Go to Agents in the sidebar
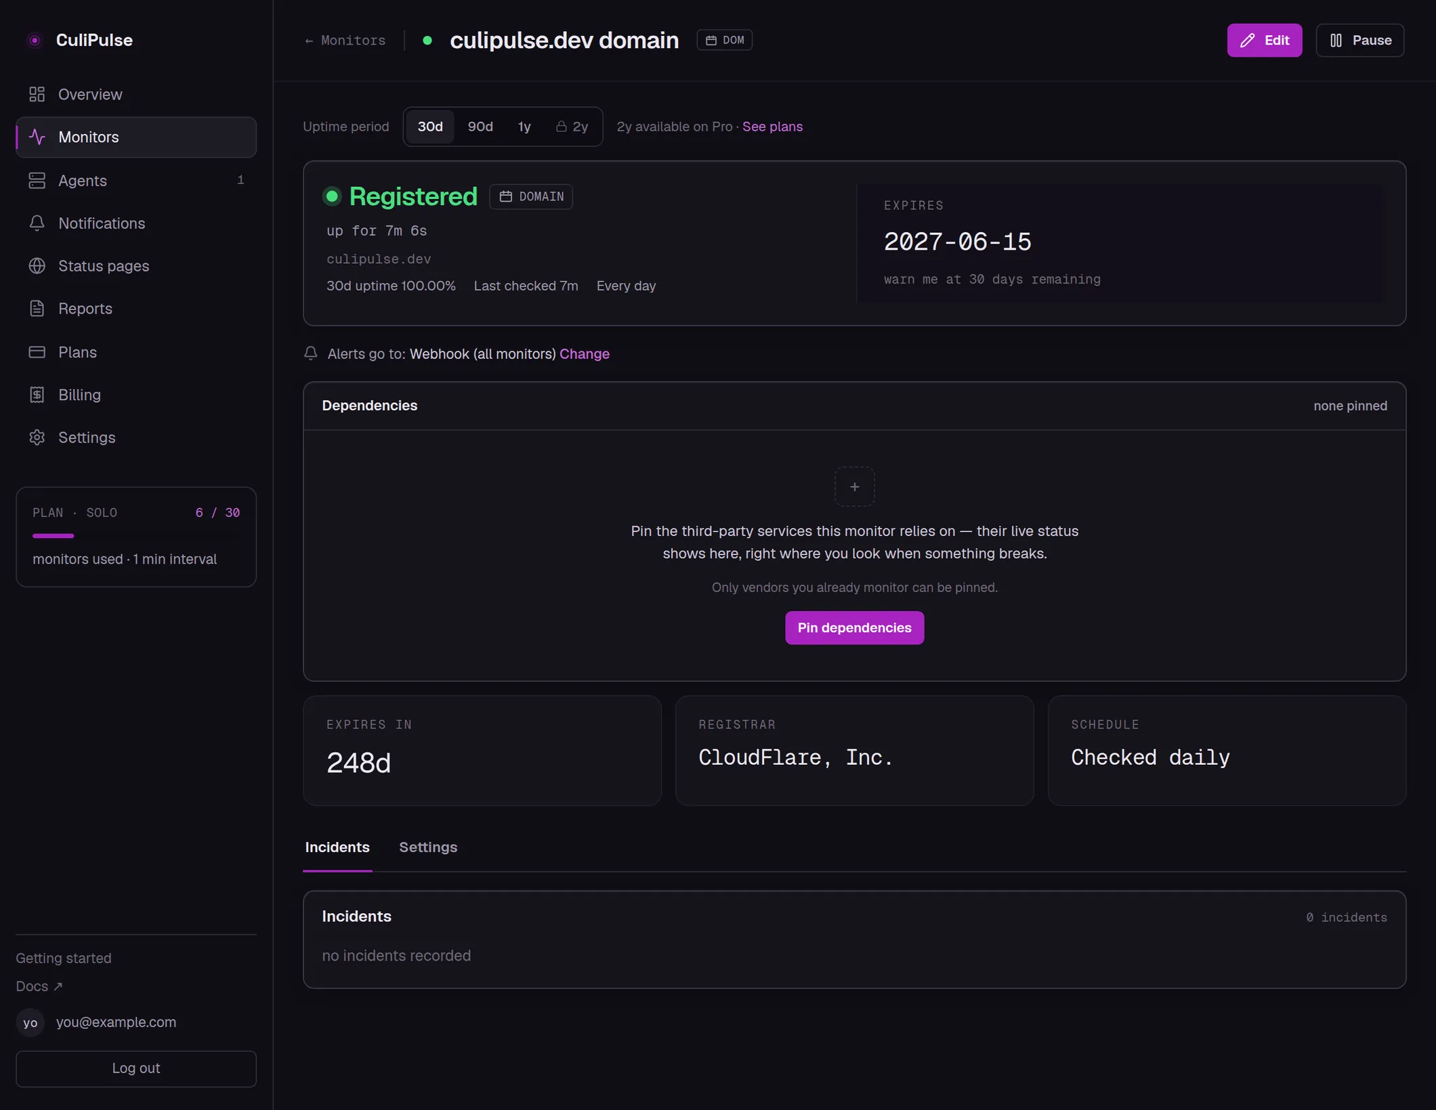 click(136, 180)
